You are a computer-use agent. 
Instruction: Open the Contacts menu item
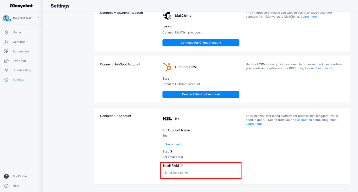coord(19,42)
